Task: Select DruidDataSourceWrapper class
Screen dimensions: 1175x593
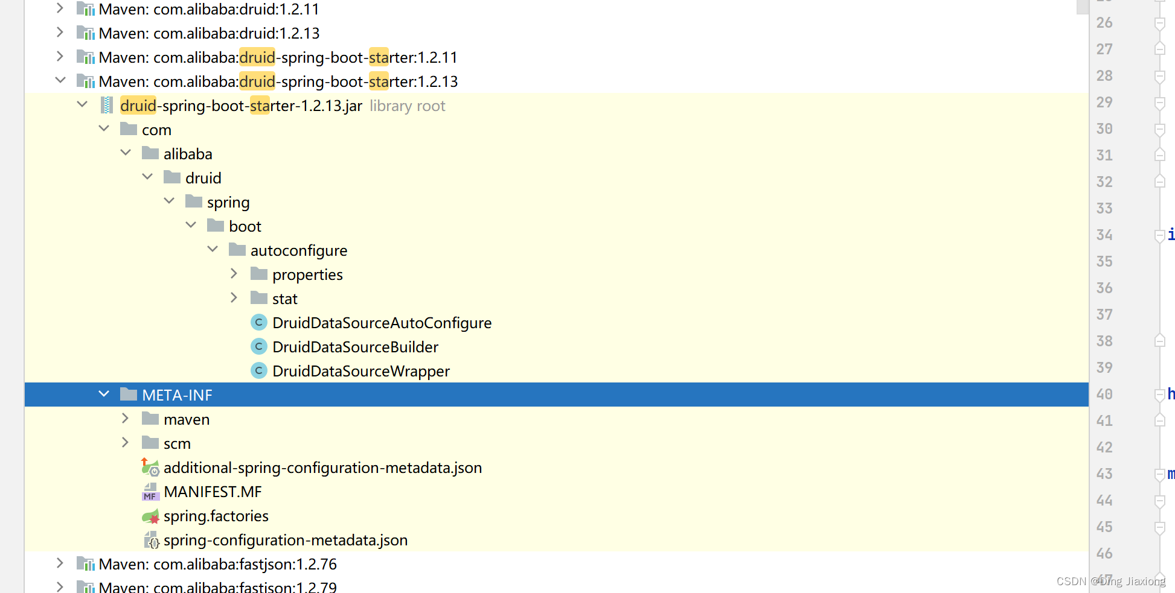Action: (x=361, y=371)
